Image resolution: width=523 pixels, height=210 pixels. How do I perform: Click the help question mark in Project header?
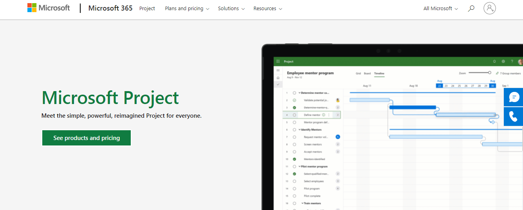point(512,61)
